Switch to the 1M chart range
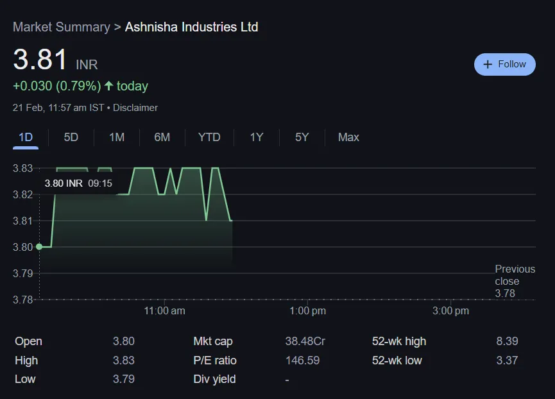 click(117, 137)
